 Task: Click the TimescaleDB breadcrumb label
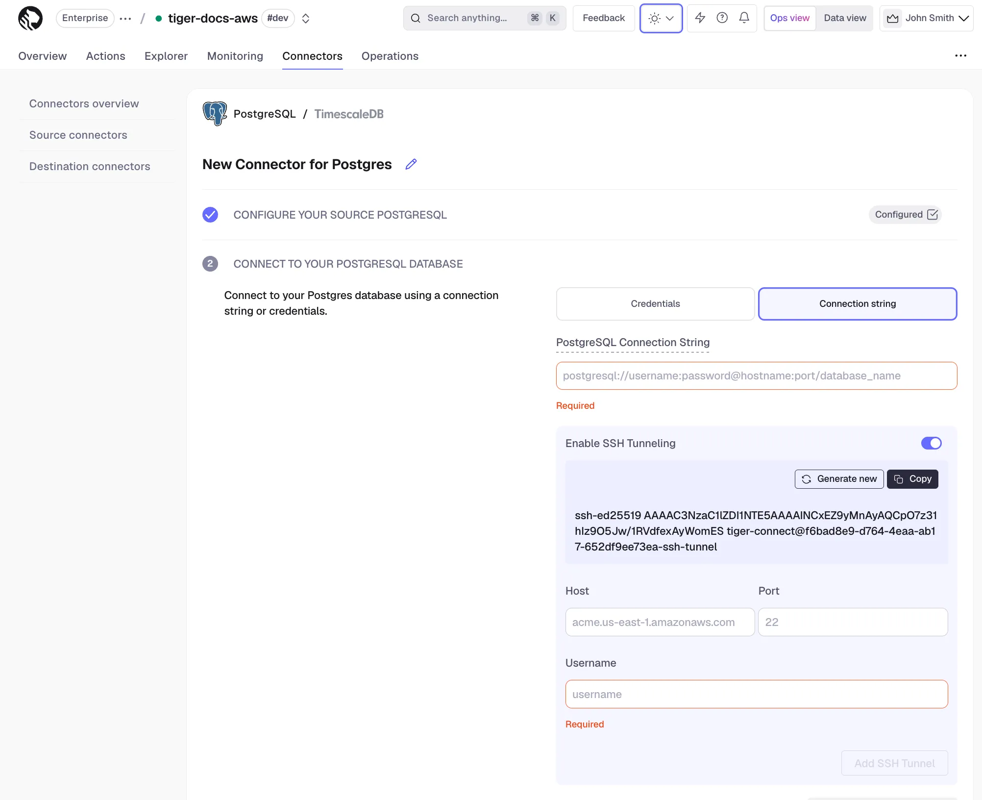point(349,114)
